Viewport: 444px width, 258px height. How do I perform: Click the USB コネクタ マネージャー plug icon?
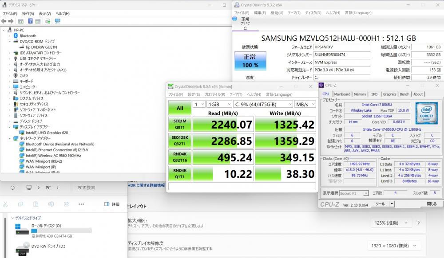(16, 59)
